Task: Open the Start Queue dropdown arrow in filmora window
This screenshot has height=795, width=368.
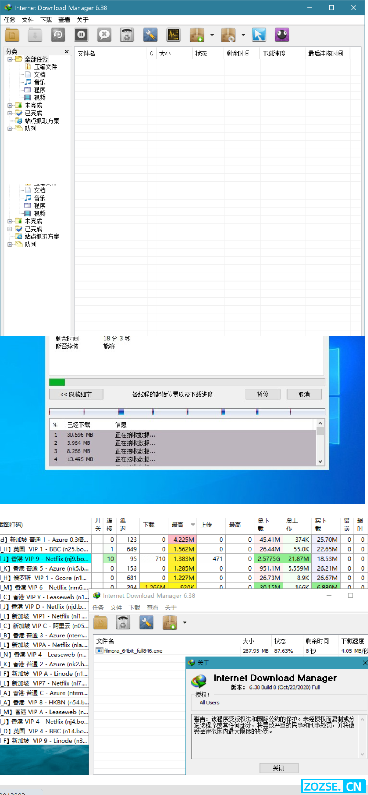Action: click(184, 623)
